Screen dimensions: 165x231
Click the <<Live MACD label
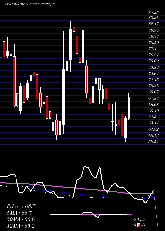(x=139, y=222)
